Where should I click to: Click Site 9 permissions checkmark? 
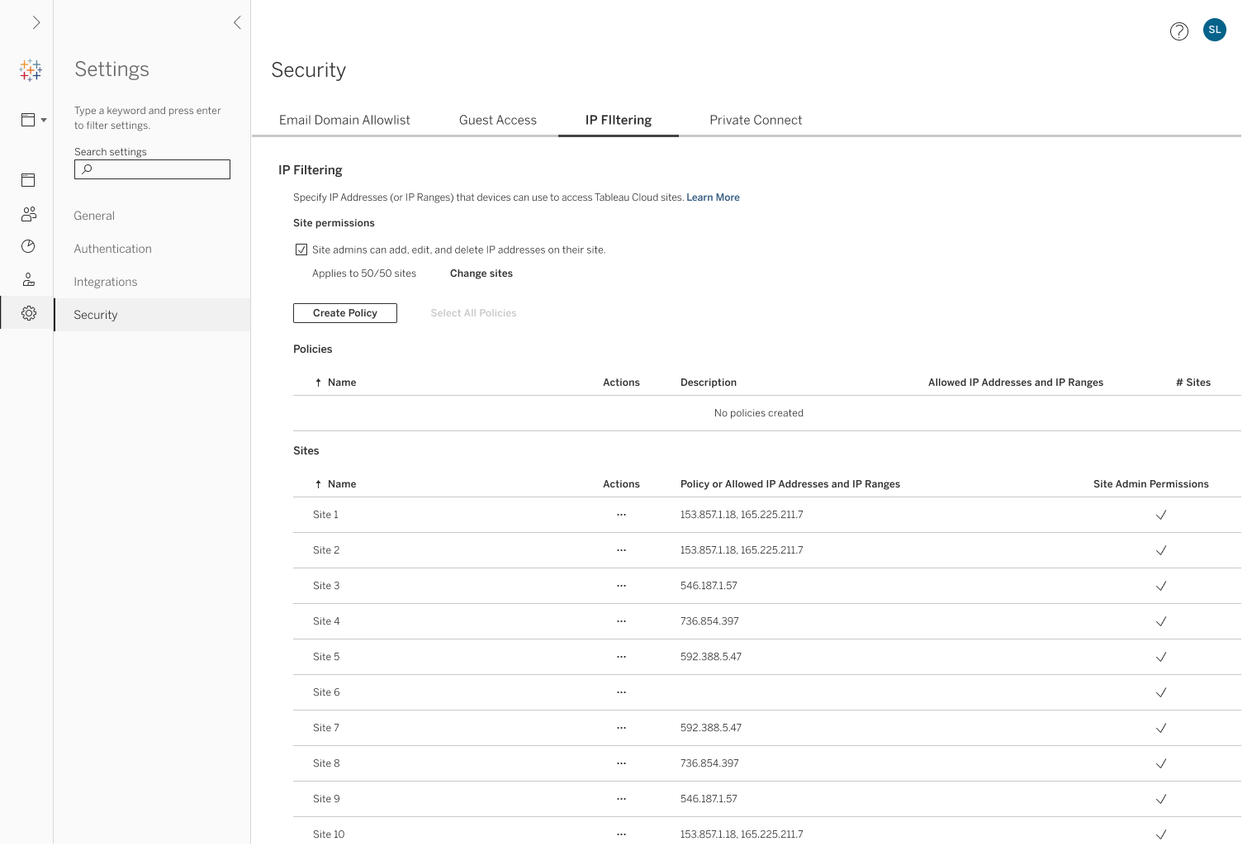tap(1160, 799)
